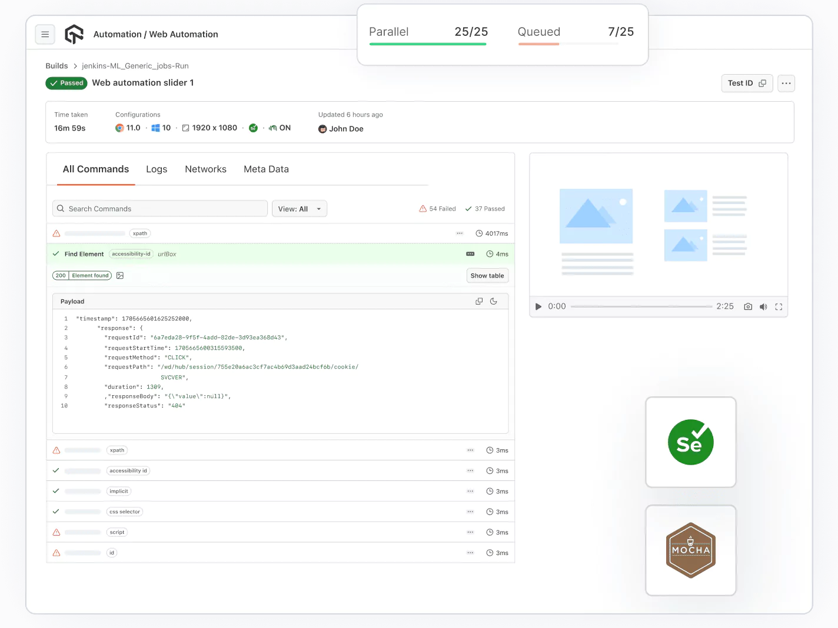Click the screenshot image icon beside Element found
838x628 pixels.
coord(120,276)
